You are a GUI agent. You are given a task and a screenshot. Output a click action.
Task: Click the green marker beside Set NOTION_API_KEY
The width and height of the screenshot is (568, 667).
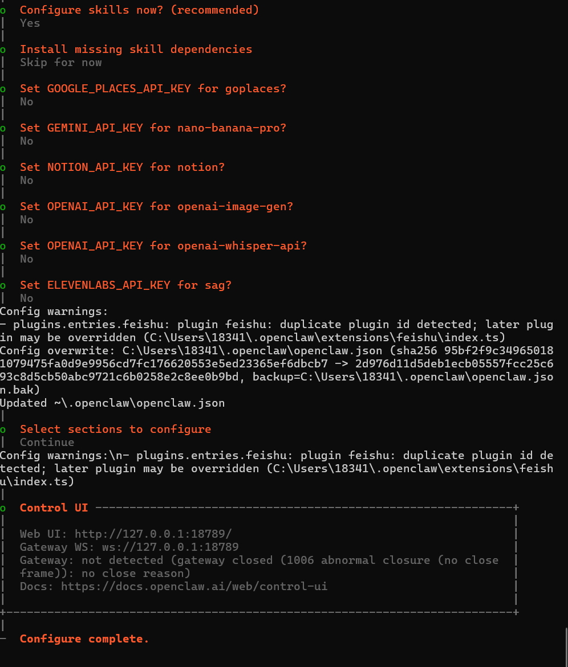click(x=2, y=167)
